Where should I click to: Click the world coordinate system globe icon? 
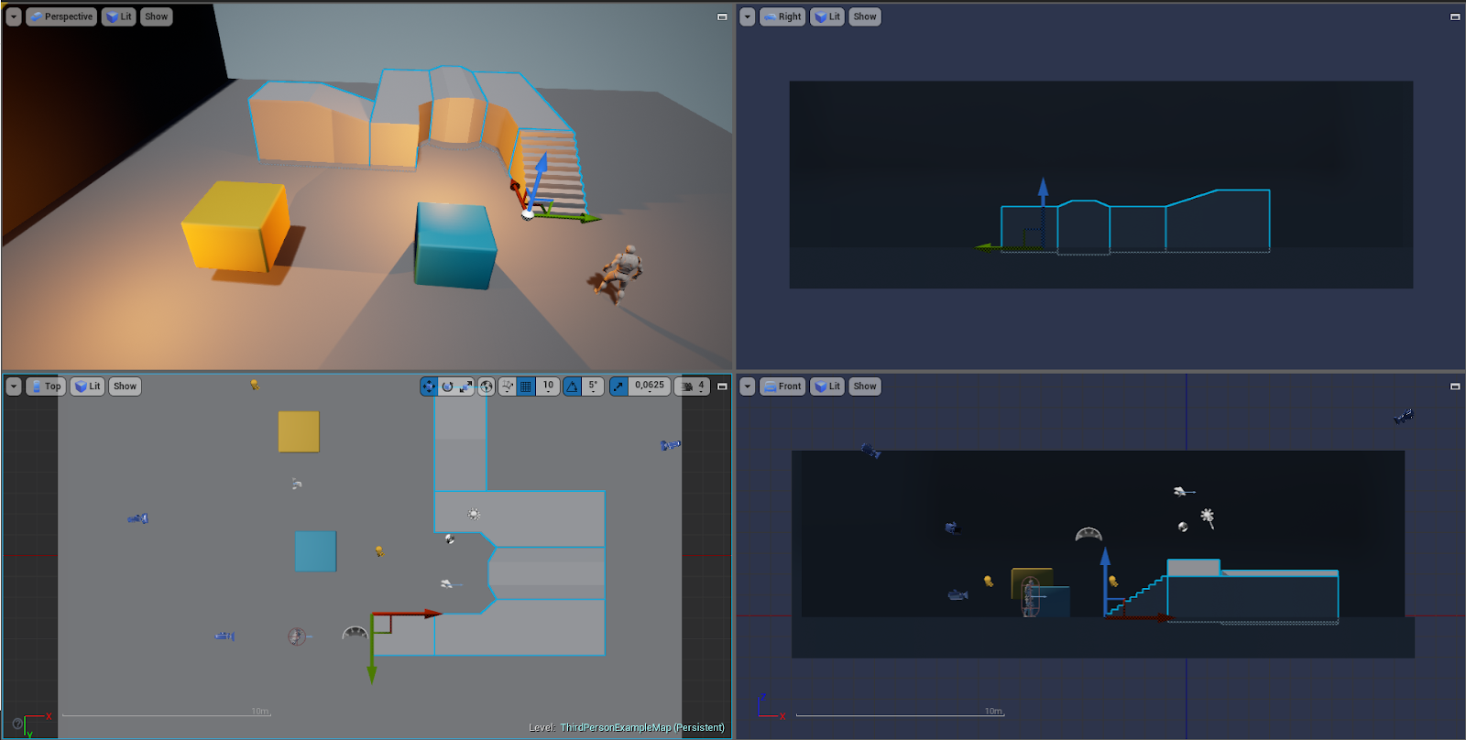coord(487,386)
